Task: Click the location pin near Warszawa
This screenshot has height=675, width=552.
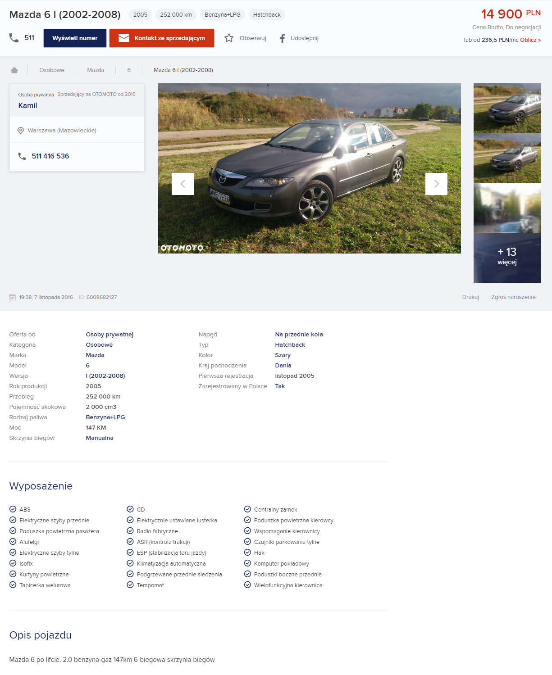Action: [x=21, y=131]
